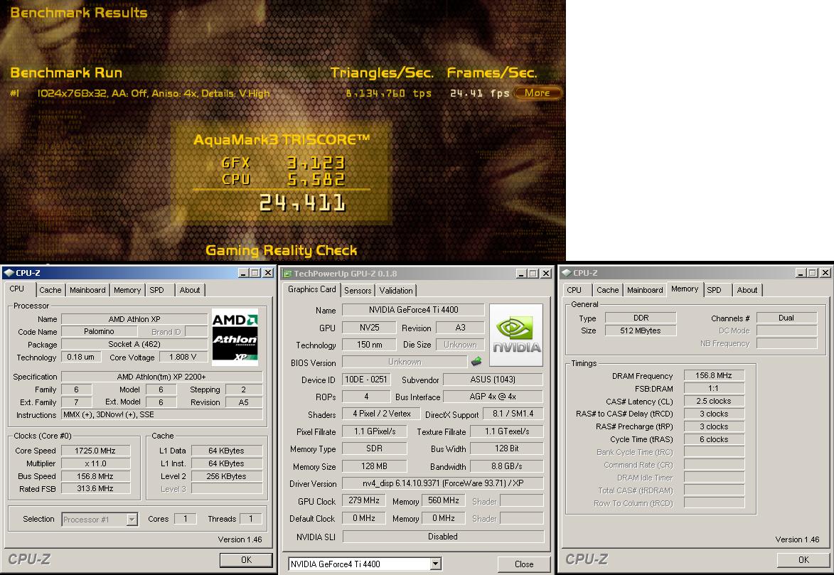Screen dimensions: 834x575
Task: Click the Device ID 10DE - 0251 field
Action: [x=366, y=380]
